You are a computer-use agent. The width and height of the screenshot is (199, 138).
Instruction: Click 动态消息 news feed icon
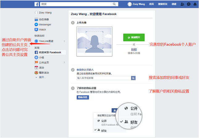[x=36, y=19]
